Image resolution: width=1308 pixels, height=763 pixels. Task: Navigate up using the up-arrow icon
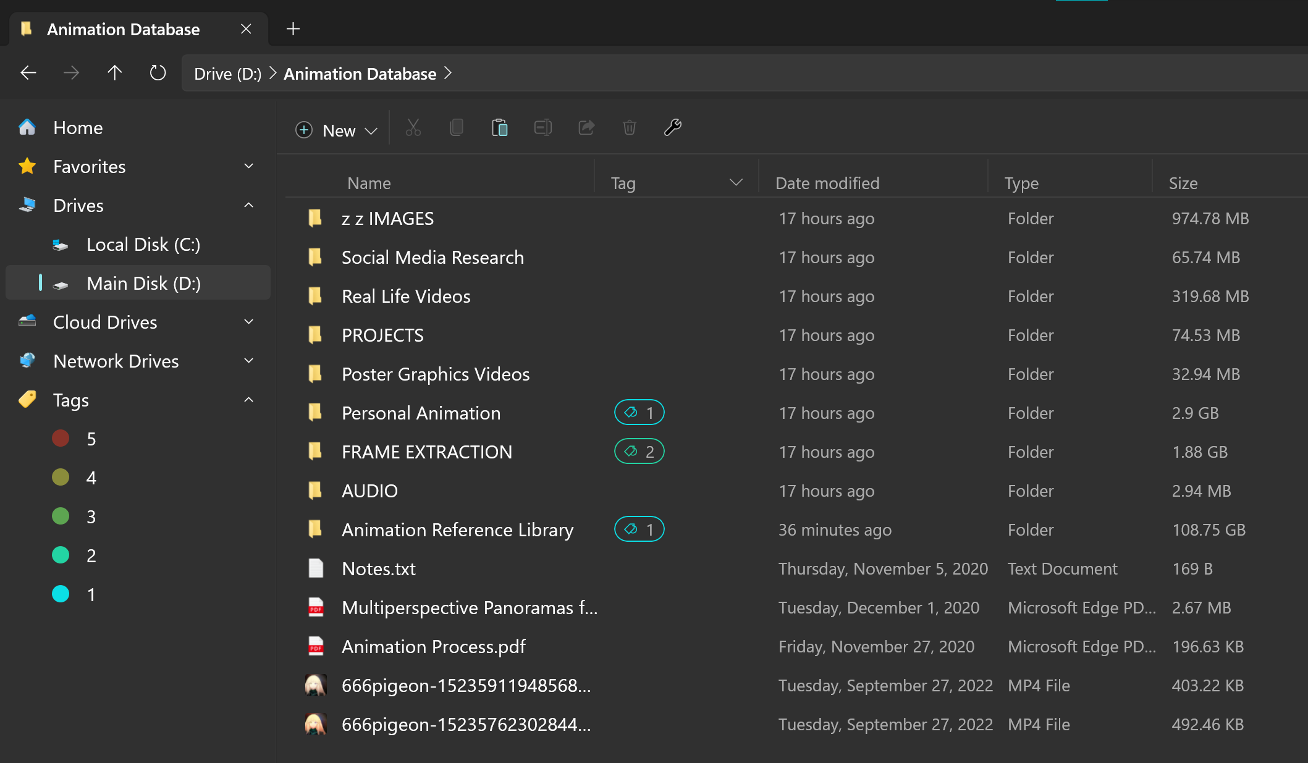[x=114, y=73]
